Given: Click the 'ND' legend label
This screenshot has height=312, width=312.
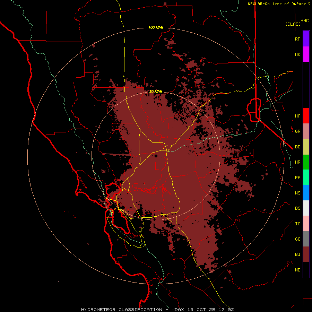Looking at the screenshot, I should pos(297,270).
